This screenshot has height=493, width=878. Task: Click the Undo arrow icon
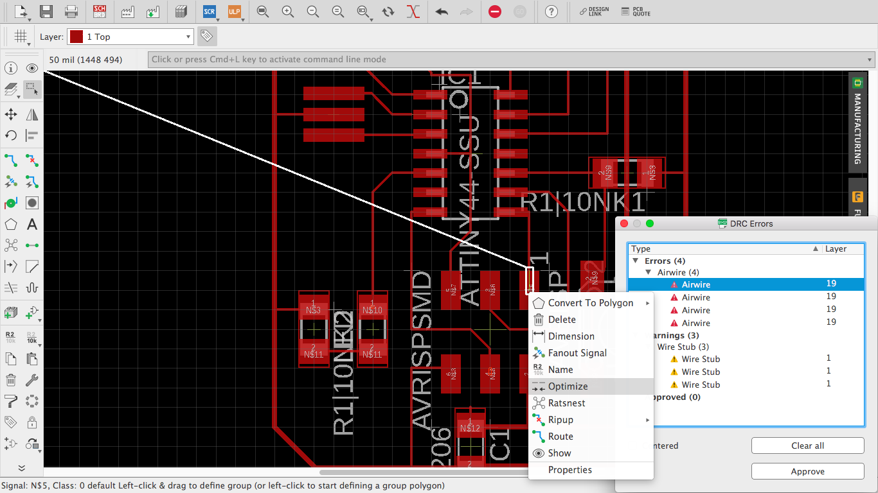tap(442, 12)
